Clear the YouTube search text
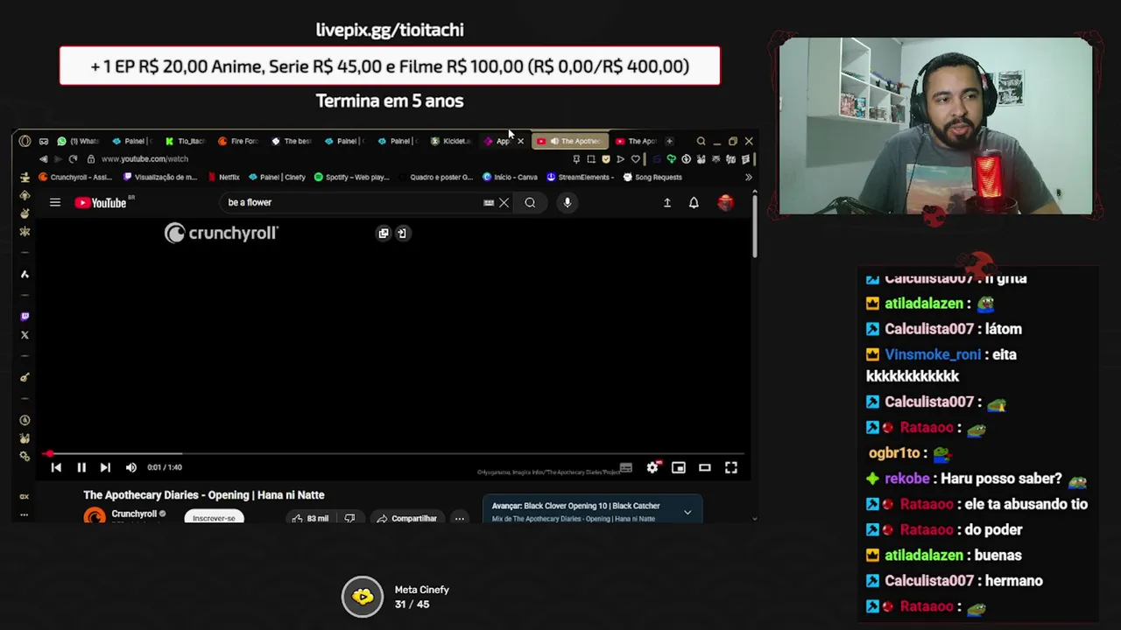Image resolution: width=1121 pixels, height=630 pixels. 504,203
